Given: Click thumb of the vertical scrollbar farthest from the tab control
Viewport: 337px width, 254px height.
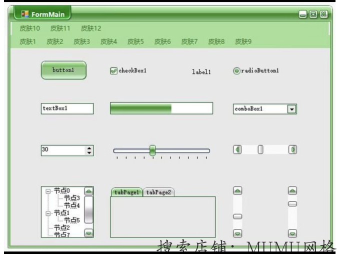Looking at the screenshot, I should (x=292, y=203).
